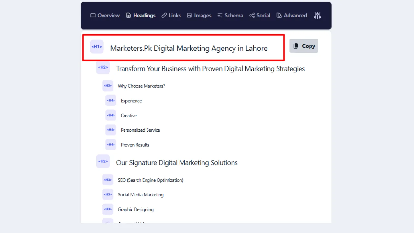The image size is (414, 233).
Task: Switch to the Social tab
Action: pos(260,16)
